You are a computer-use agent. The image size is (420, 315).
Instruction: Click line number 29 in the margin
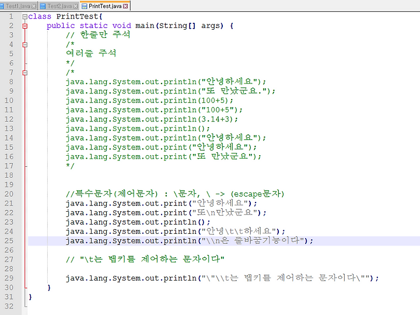click(9, 278)
